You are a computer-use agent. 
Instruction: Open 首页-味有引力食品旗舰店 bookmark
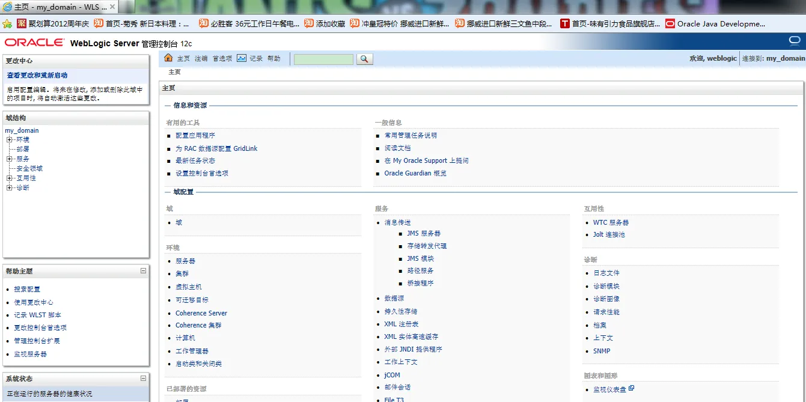[x=610, y=24]
